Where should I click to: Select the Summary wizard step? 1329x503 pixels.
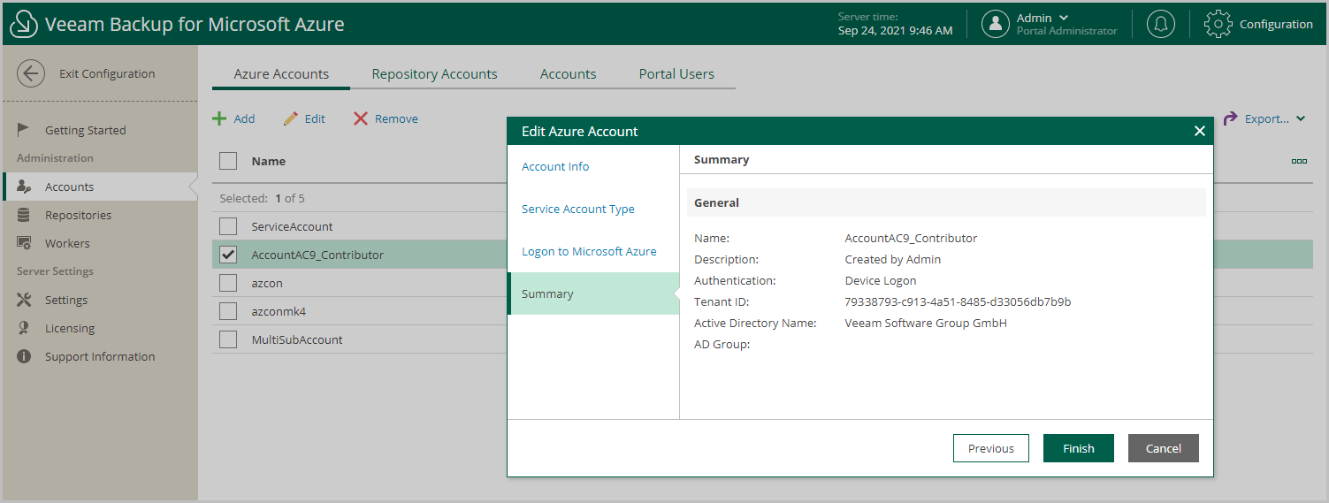[x=593, y=293]
